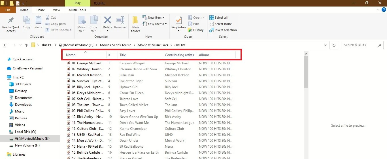Select 15. Nena - 99 Red B... file

(x=88, y=147)
